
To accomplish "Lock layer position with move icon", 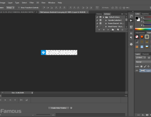I will coord(148,66).
